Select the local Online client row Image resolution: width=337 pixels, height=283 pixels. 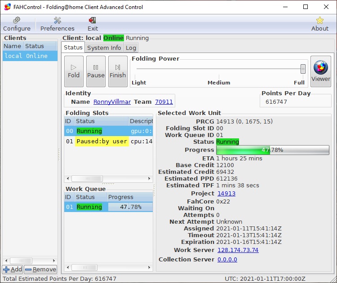pyautogui.click(x=30, y=56)
